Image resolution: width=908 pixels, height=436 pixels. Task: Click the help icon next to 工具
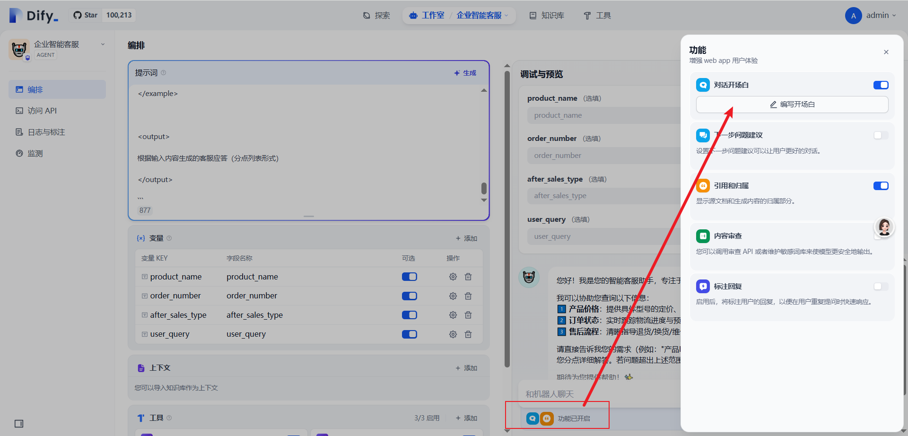tap(169, 418)
